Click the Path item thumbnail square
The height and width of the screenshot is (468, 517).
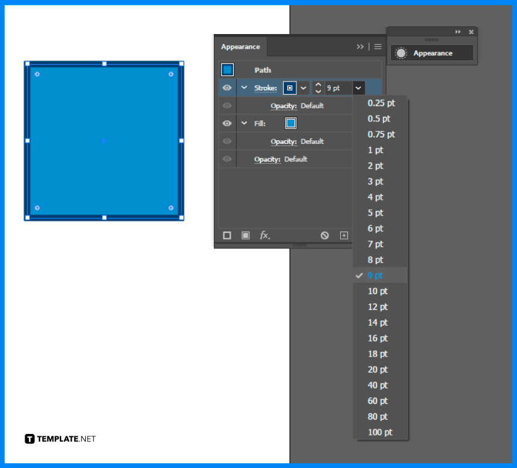(227, 69)
